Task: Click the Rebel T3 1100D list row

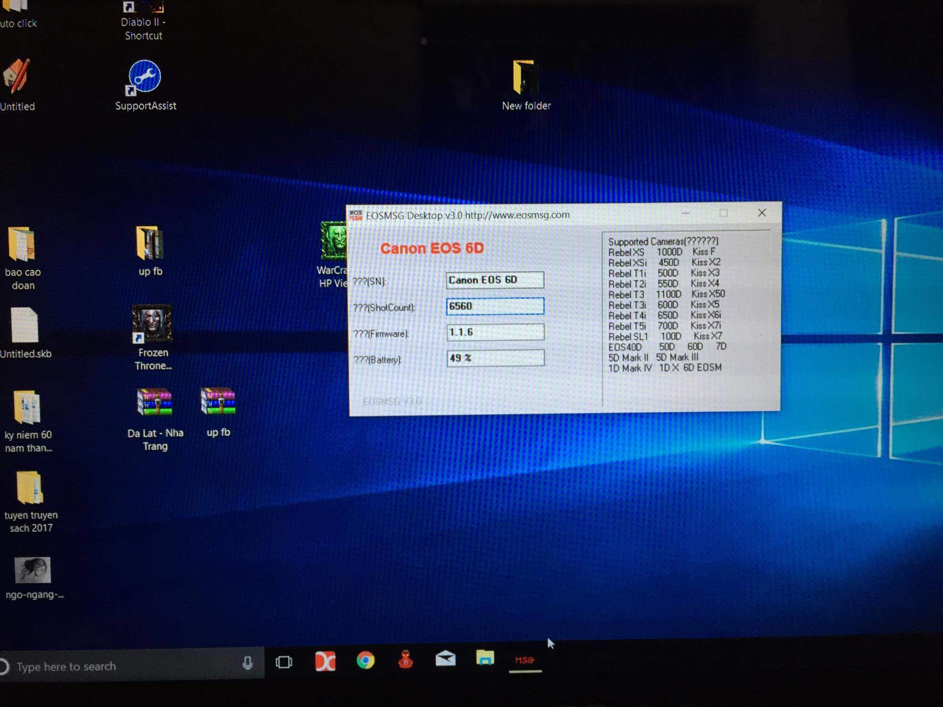Action: pyautogui.click(x=666, y=294)
